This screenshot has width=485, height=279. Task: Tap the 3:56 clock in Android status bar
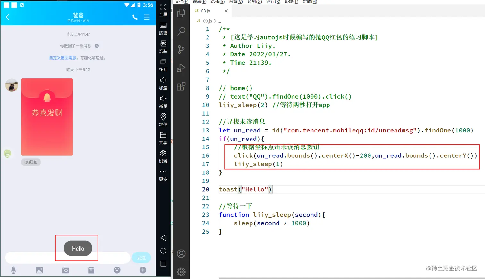coord(148,5)
